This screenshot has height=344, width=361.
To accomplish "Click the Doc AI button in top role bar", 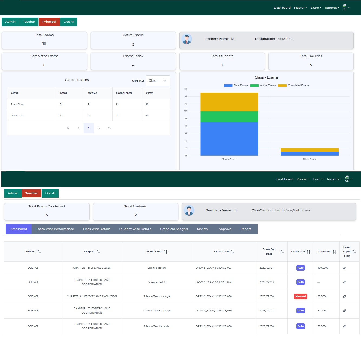I will (68, 22).
